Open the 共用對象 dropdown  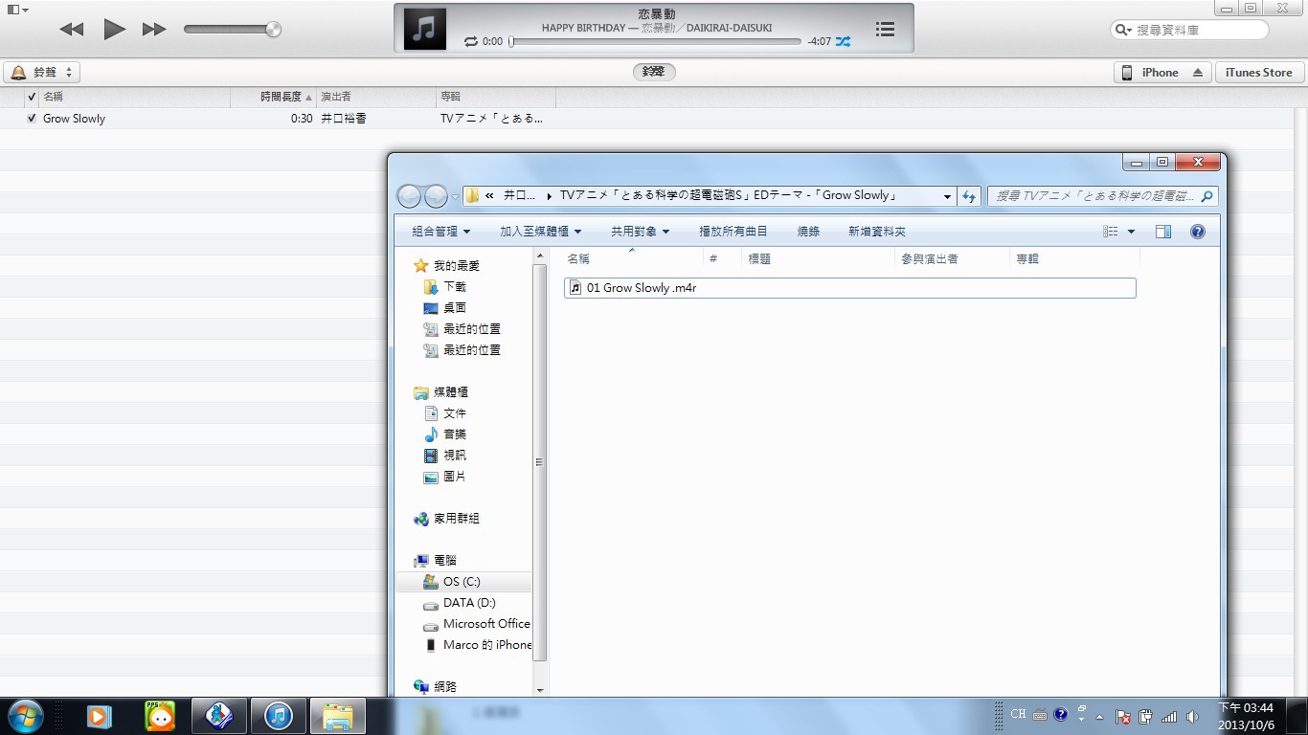click(x=640, y=232)
